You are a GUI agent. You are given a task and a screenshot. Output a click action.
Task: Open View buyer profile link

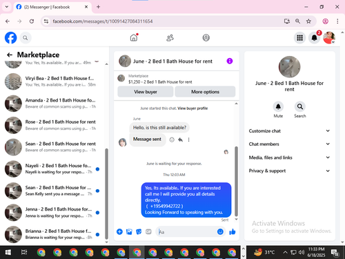tap(193, 108)
